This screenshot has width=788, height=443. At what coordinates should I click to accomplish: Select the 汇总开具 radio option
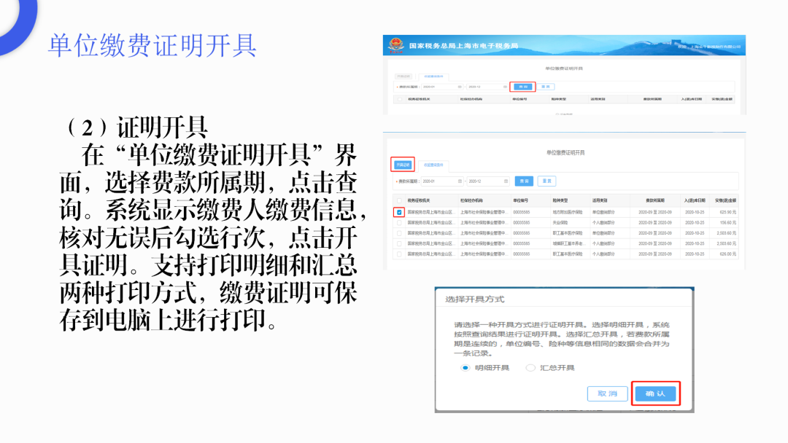pos(530,368)
